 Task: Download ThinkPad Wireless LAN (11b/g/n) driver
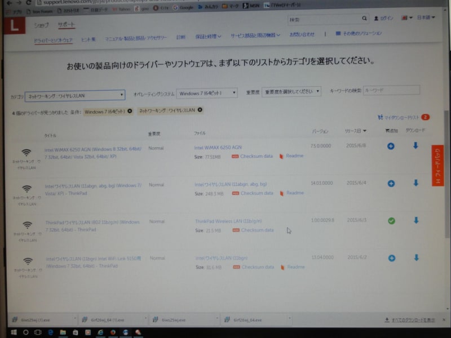click(416, 220)
